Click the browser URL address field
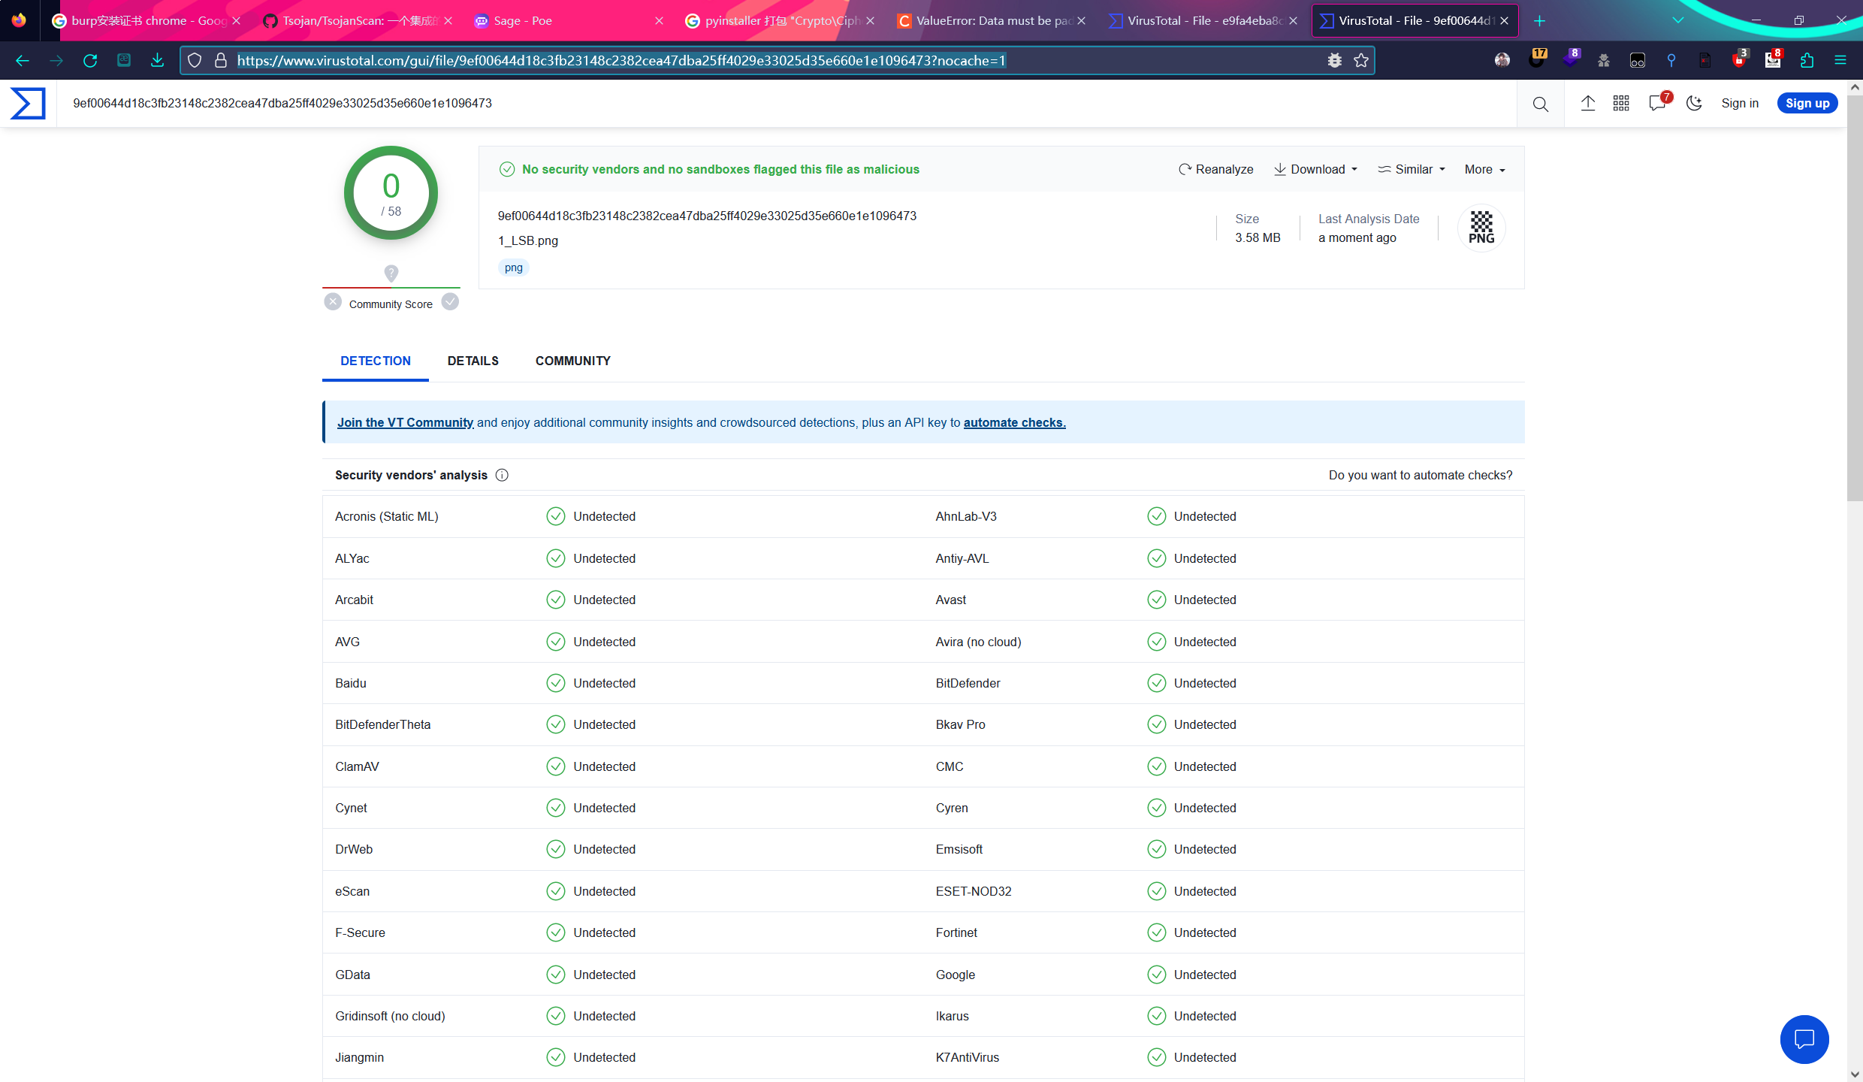This screenshot has width=1863, height=1082. (x=778, y=60)
